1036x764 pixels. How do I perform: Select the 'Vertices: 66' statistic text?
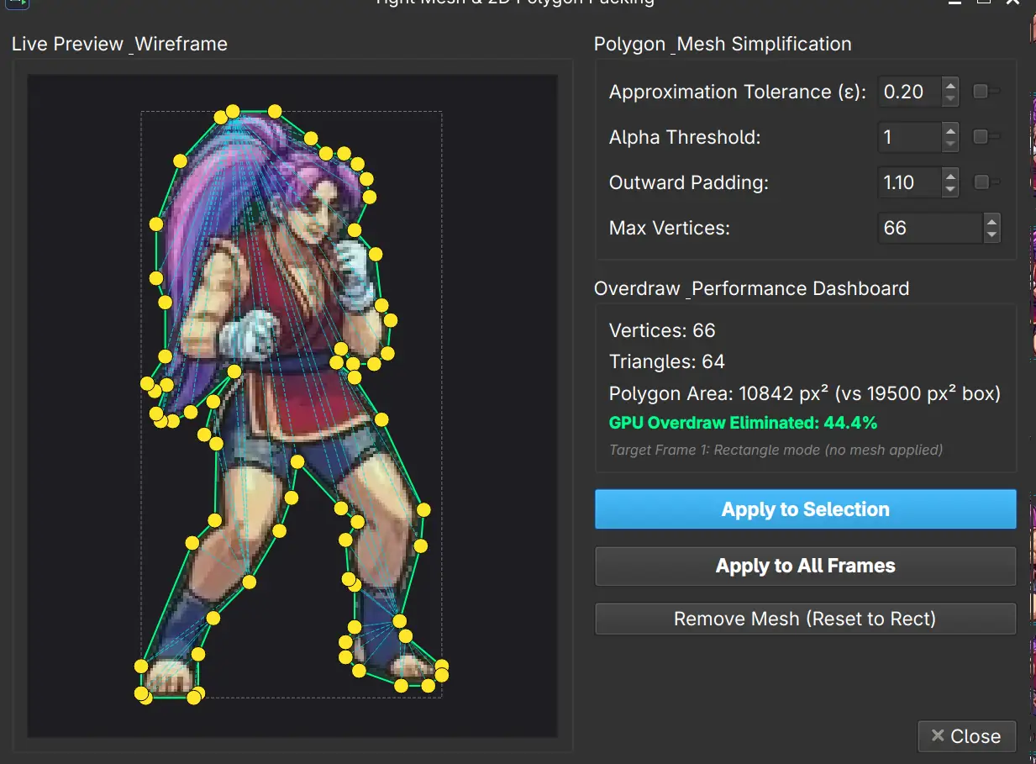click(662, 330)
